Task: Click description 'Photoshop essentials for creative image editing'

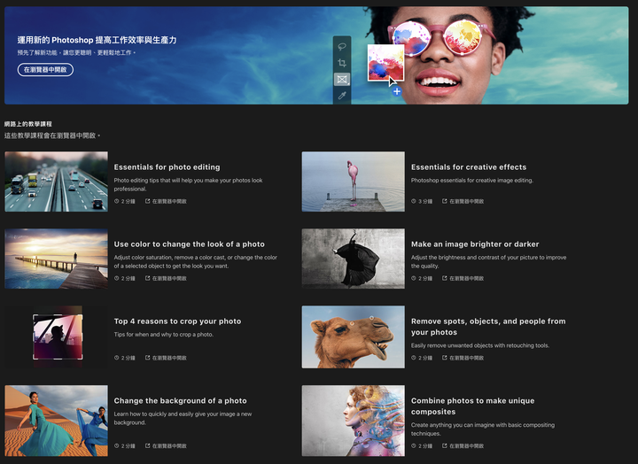Action: pyautogui.click(x=472, y=180)
